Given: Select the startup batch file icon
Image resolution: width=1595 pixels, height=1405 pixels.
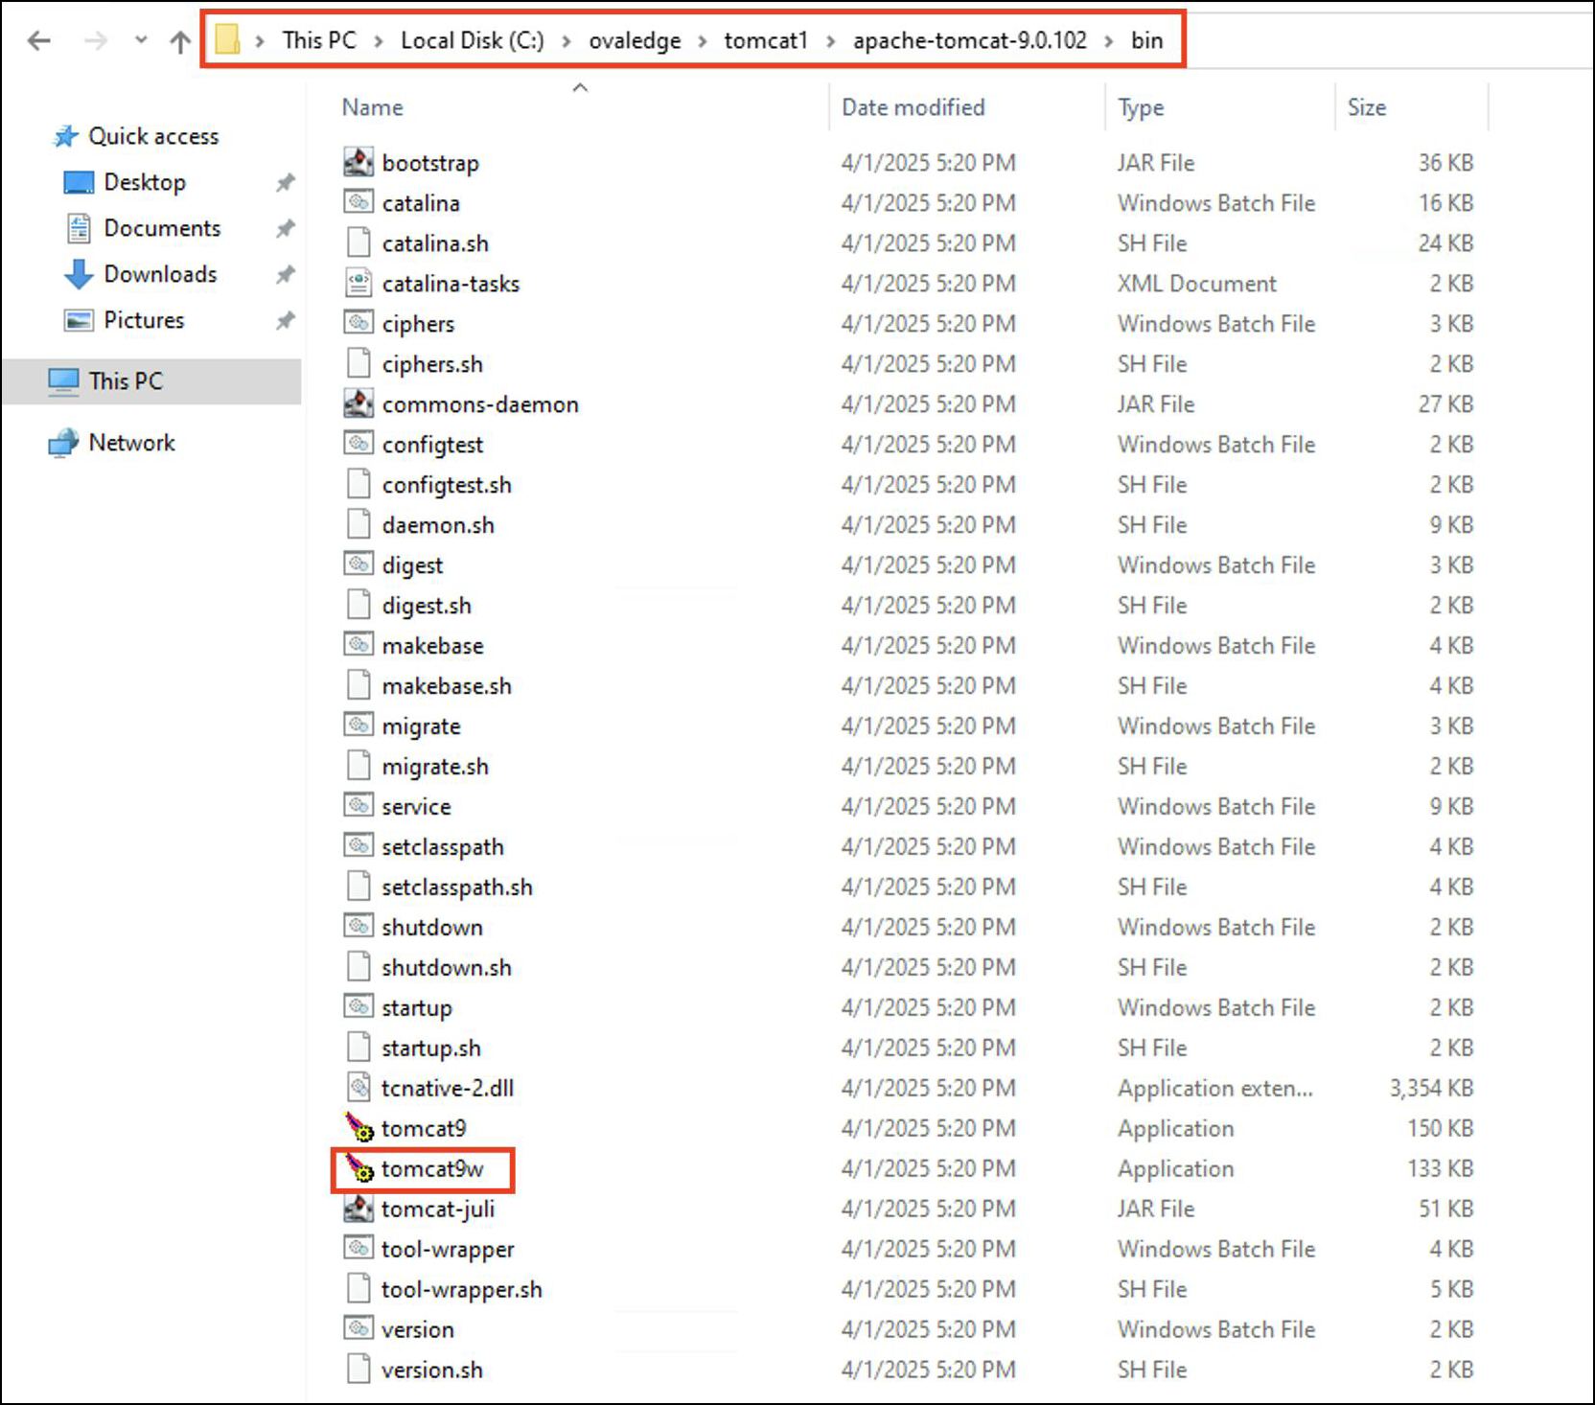Looking at the screenshot, I should pyautogui.click(x=358, y=1007).
